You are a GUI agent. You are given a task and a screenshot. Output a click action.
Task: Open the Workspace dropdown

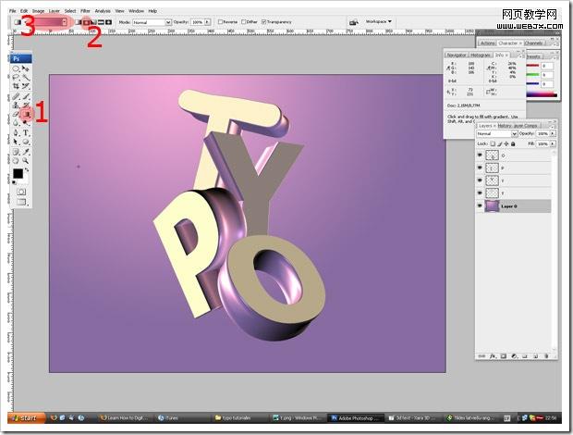(378, 21)
